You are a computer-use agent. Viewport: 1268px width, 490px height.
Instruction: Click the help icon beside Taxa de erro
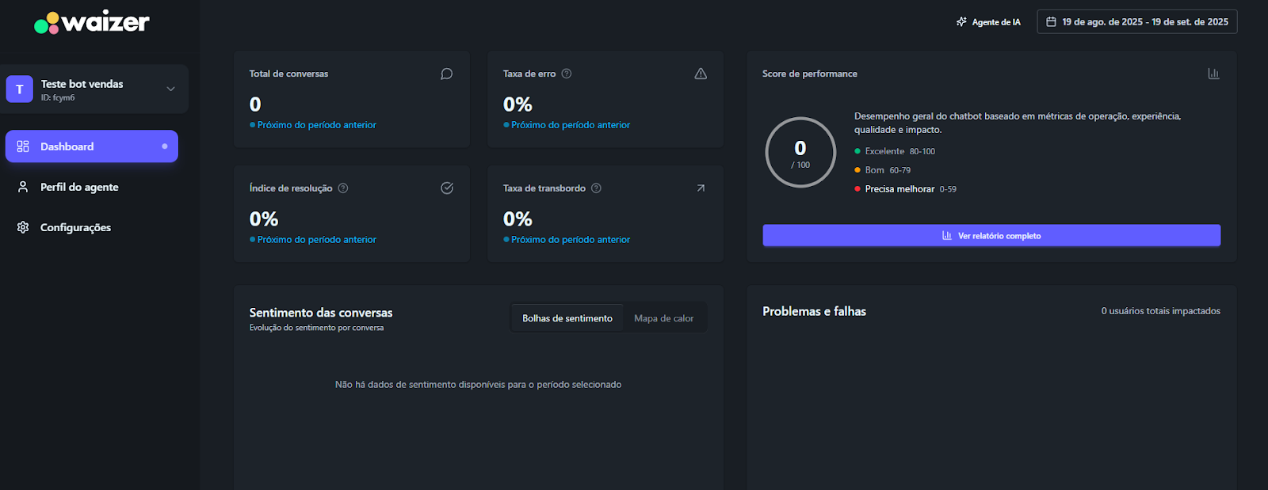point(567,74)
